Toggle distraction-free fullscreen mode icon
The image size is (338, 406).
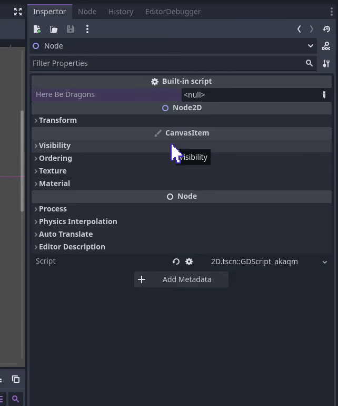coord(18,12)
